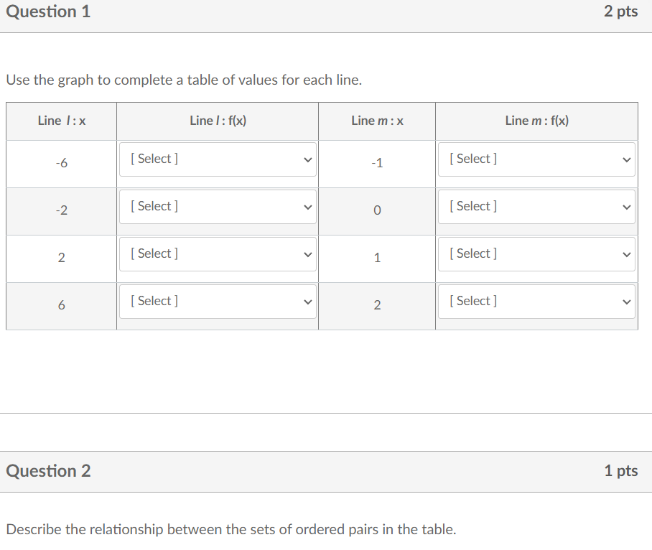
Task: Click the 0 cell in Line m x column
Action: coord(377,211)
